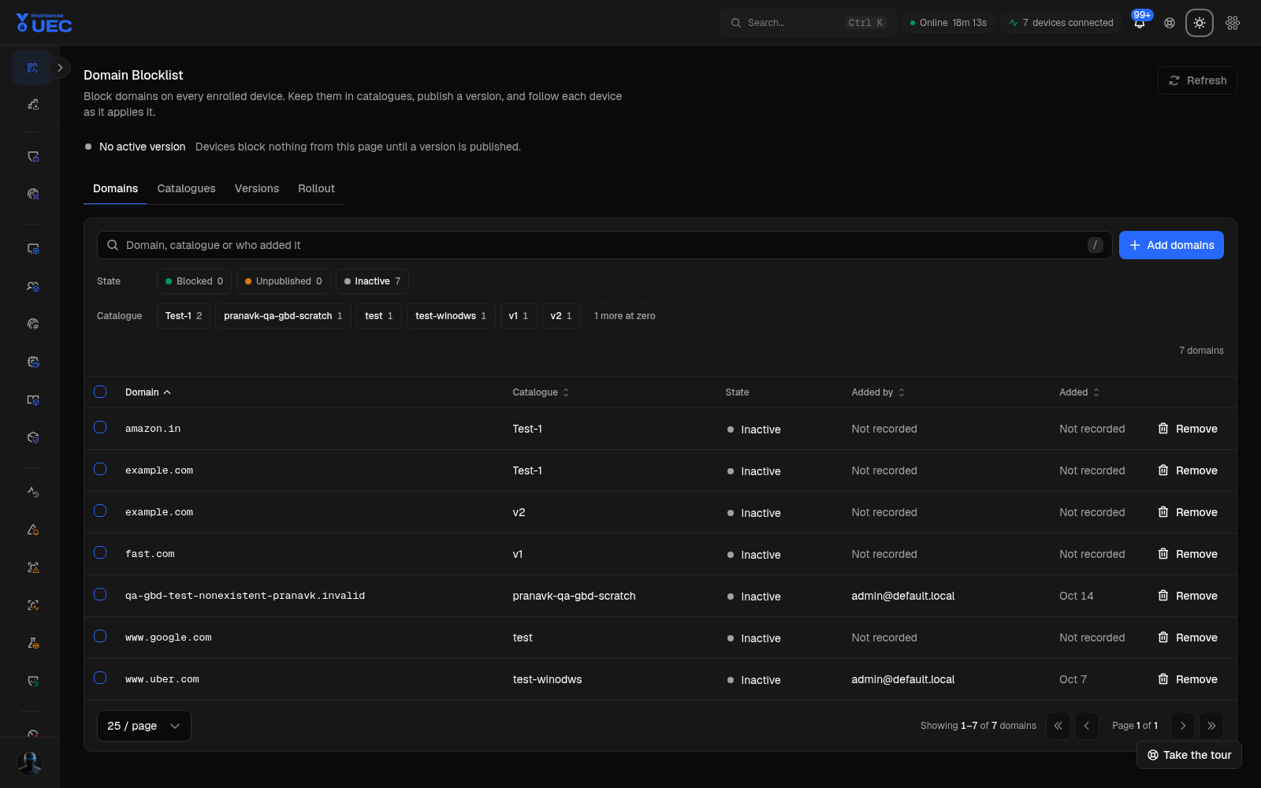Sort by Added column header
Screen dimensions: 1261x788
tap(1079, 392)
